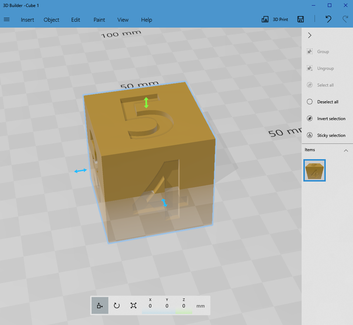Click the Ungroup icon

tap(310, 68)
